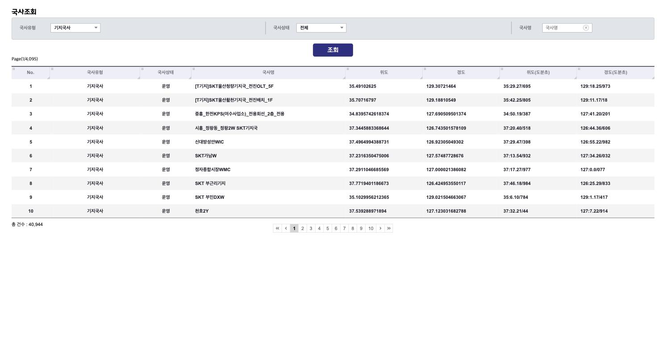This screenshot has width=666, height=362.
Task: Open the 국사상태 dropdown arrow
Action: coord(342,28)
